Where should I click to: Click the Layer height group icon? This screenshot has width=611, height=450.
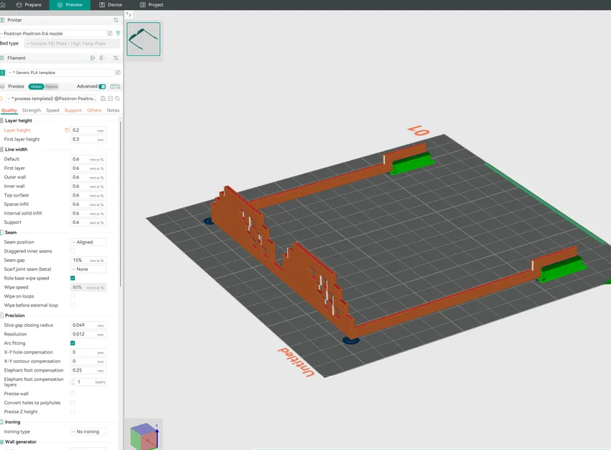(x=1, y=120)
